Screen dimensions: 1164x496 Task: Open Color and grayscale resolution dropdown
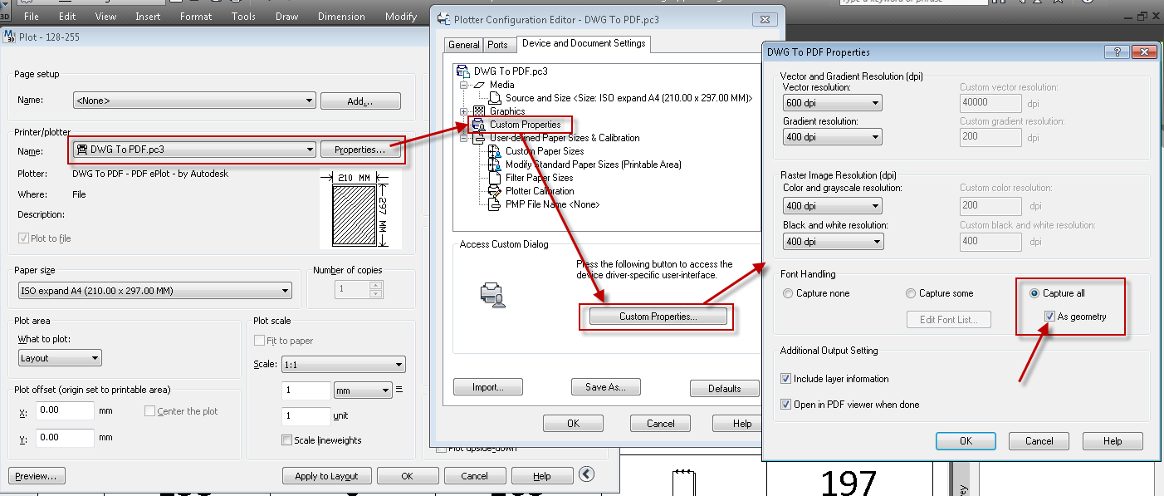tap(833, 205)
